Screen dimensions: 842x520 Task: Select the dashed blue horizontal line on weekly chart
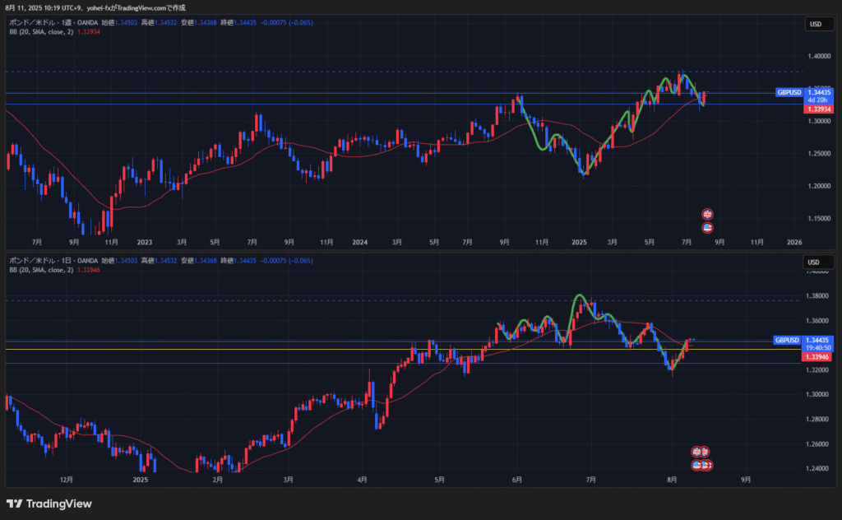click(x=405, y=72)
